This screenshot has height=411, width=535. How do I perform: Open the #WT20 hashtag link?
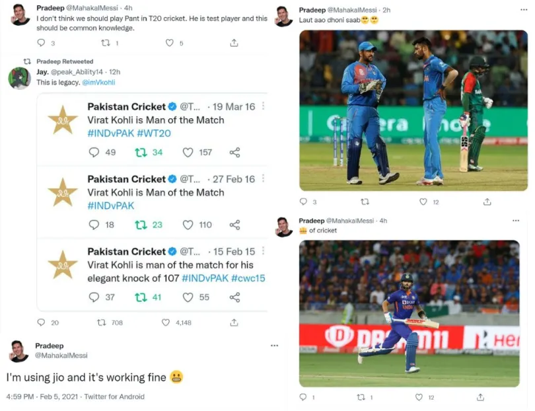click(x=150, y=133)
